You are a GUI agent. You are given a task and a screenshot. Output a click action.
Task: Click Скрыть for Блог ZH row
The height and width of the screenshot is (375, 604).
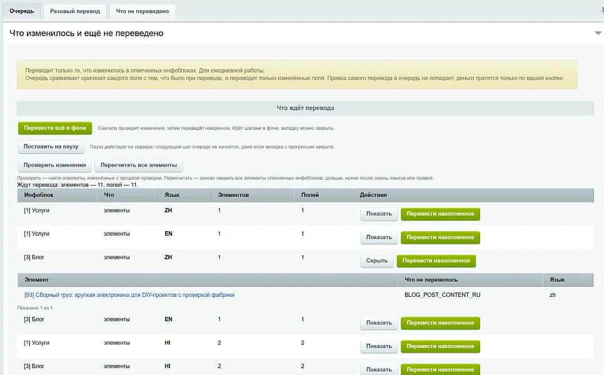[x=377, y=261]
